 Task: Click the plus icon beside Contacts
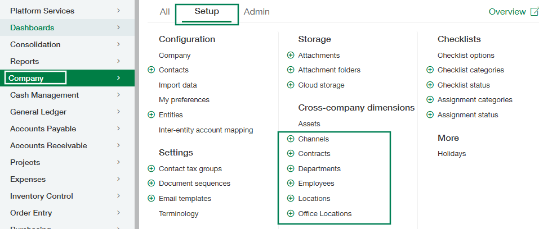152,70
